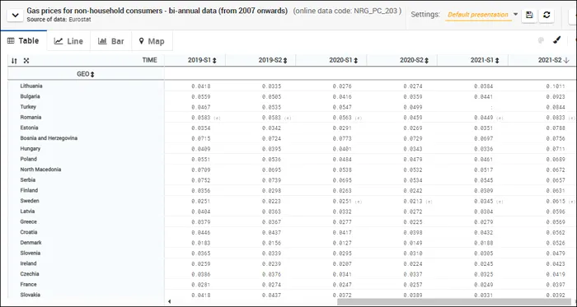
Task: Click the TIME dimension header label
Action: 149,60
